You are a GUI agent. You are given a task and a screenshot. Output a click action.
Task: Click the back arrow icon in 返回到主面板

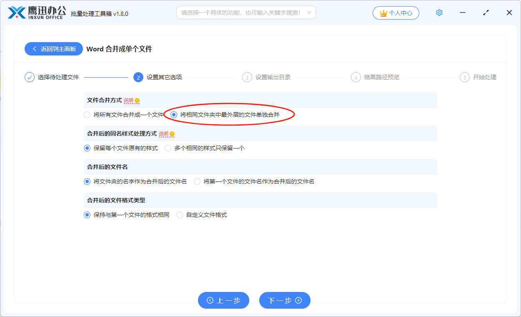click(35, 49)
